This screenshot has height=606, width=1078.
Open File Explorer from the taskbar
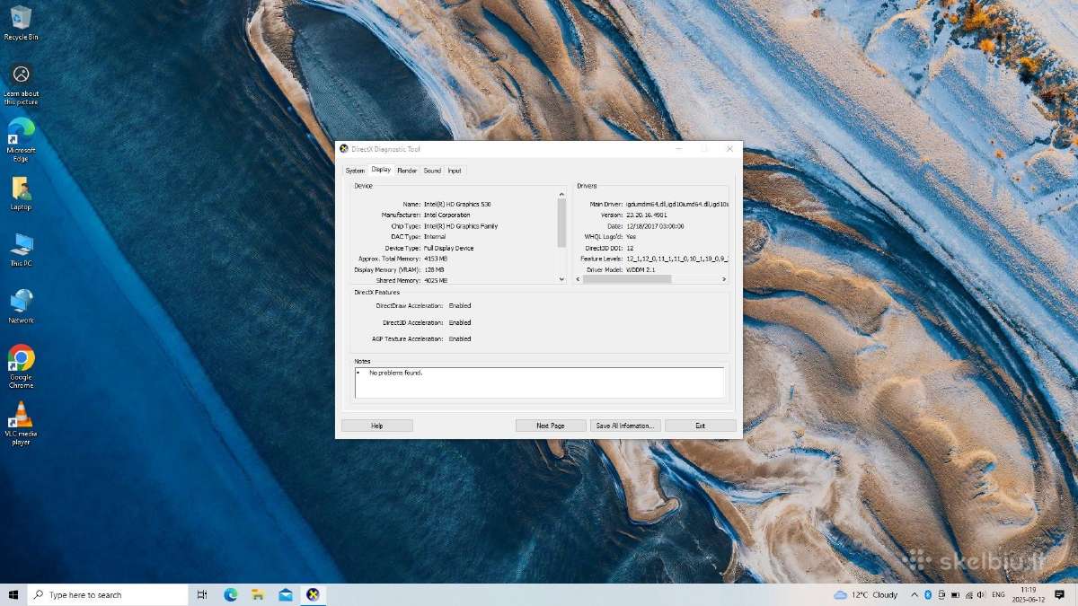(x=258, y=594)
